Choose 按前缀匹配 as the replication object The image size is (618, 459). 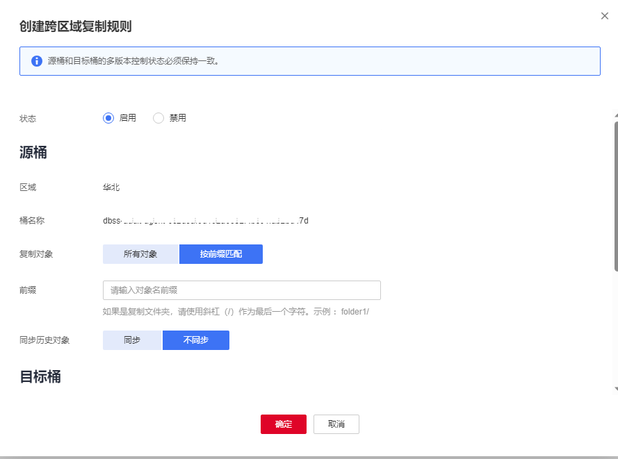(220, 254)
